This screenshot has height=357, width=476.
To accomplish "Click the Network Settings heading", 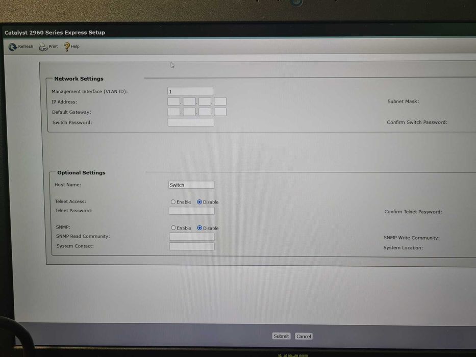I will 79,79.
